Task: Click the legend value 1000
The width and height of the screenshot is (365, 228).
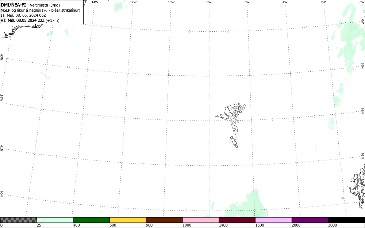Action: coord(187,225)
